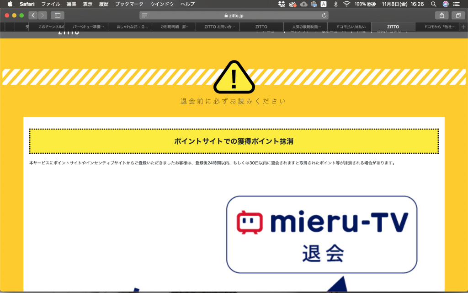The width and height of the screenshot is (468, 293).
Task: Reload the zitto.jp page
Action: point(324,15)
